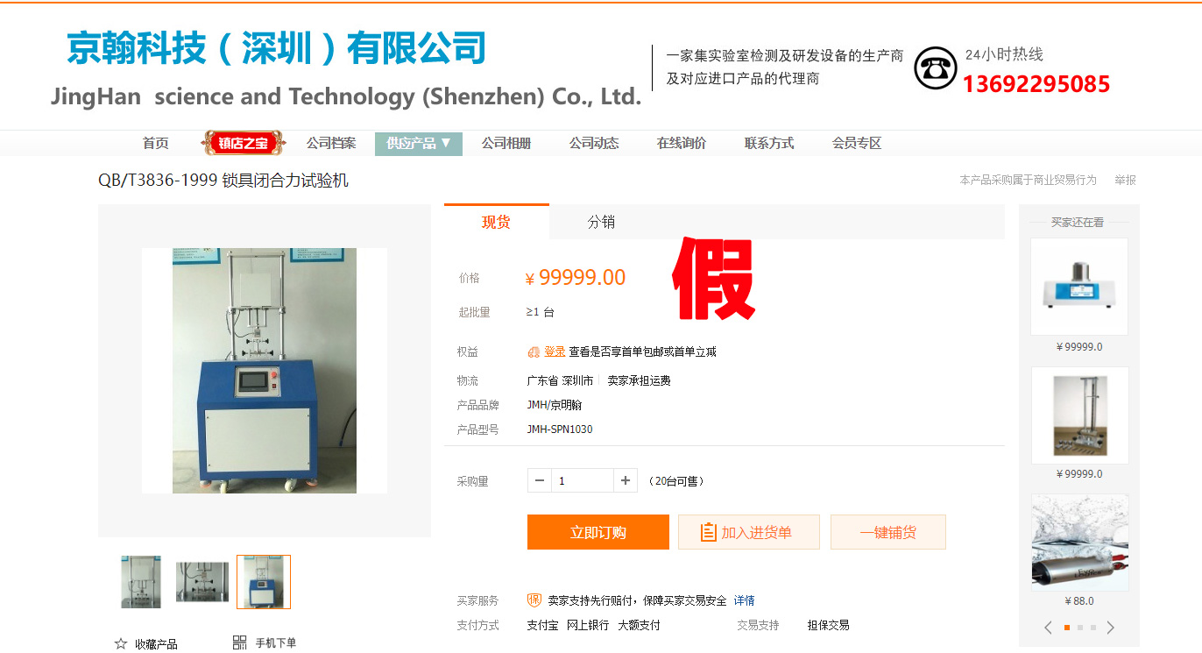1202x653 pixels.
Task: Go to previous recommended products page
Action: coord(1049,628)
